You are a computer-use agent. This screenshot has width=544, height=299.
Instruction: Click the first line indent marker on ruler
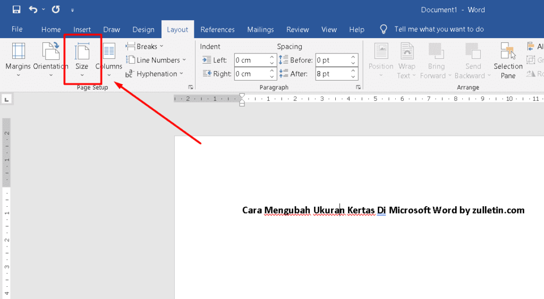point(242,95)
